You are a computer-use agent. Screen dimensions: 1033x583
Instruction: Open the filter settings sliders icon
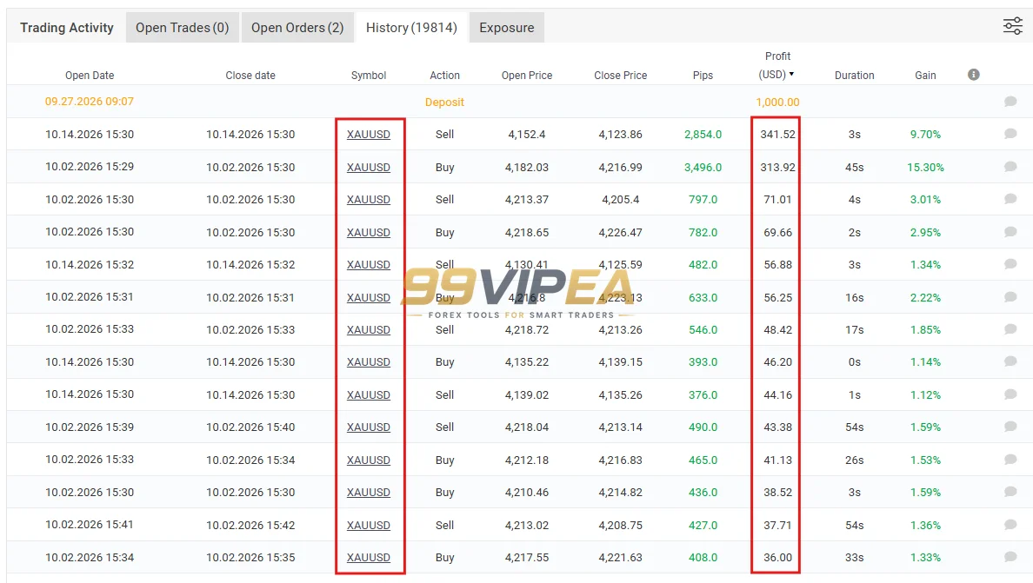(x=1013, y=26)
